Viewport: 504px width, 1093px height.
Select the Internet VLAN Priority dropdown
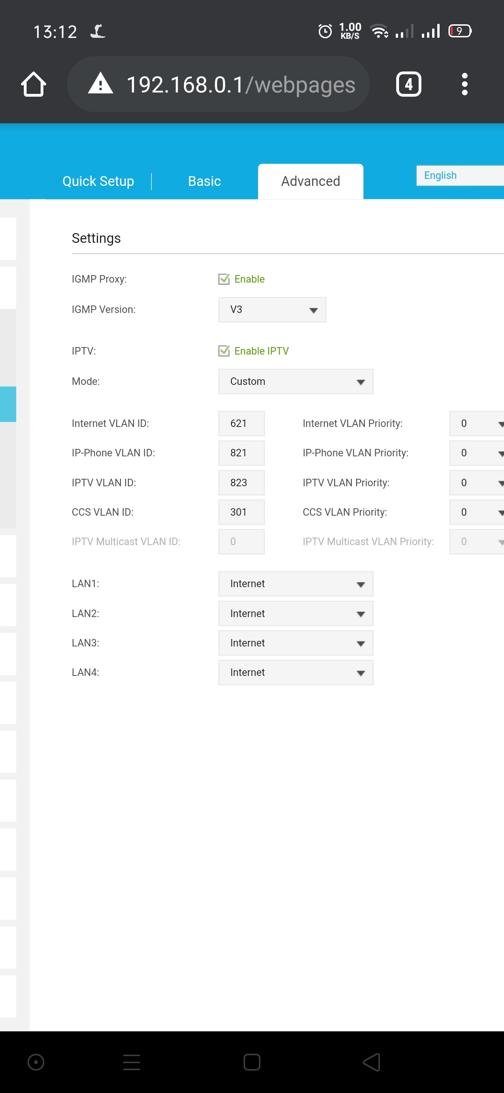477,424
